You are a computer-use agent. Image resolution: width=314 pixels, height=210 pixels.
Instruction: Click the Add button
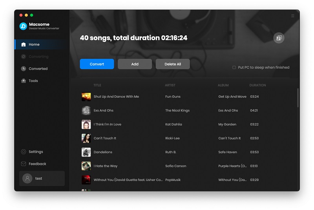(135, 64)
